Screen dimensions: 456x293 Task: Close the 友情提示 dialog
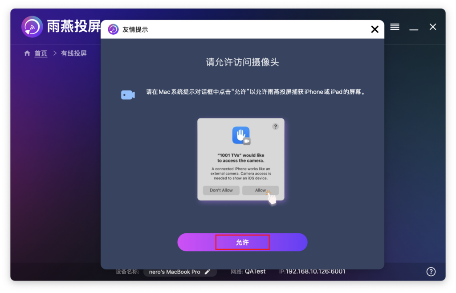click(x=375, y=29)
